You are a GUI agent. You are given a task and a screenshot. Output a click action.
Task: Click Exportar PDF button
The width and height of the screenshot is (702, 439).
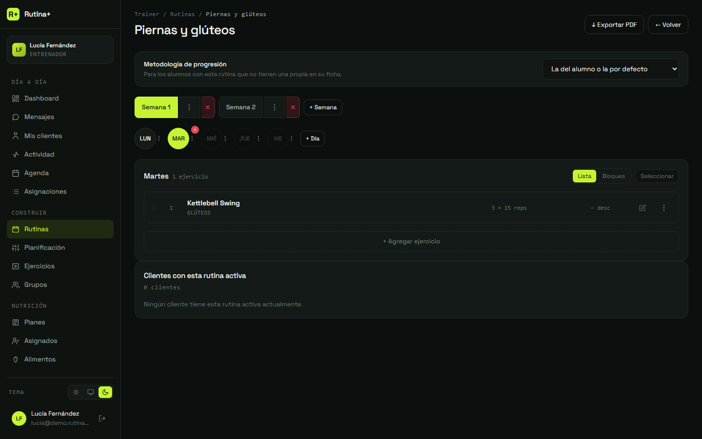[614, 25]
